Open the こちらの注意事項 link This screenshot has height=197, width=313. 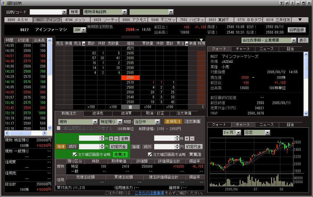[x=149, y=193]
